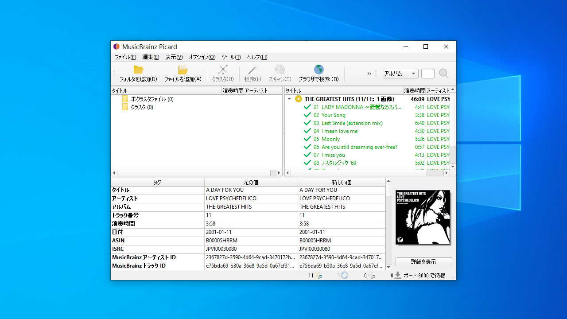Click the pending files icon in status bar
The image size is (567, 319).
pyautogui.click(x=373, y=276)
